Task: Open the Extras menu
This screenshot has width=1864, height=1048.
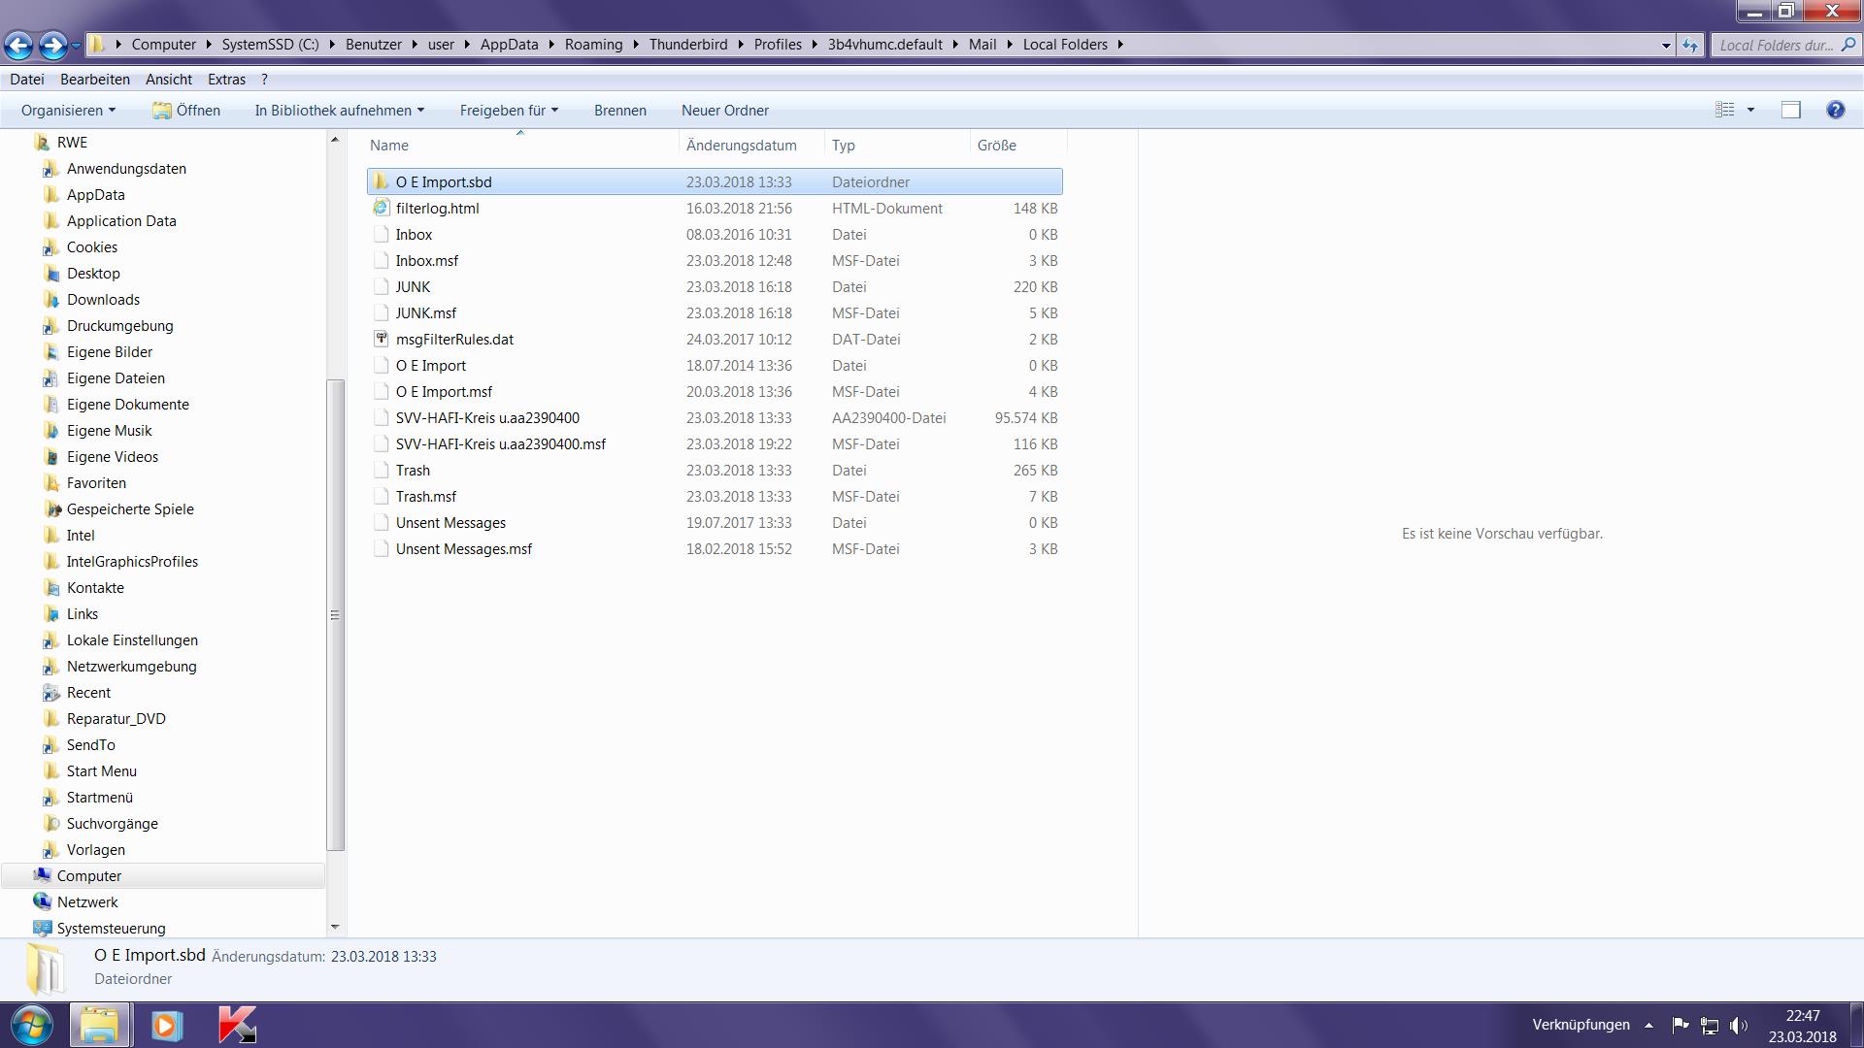Action: point(226,80)
